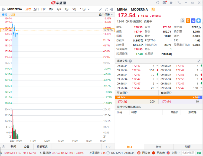Click the share/export icon at bottom left
The width and height of the screenshot is (203, 156).
[4, 147]
